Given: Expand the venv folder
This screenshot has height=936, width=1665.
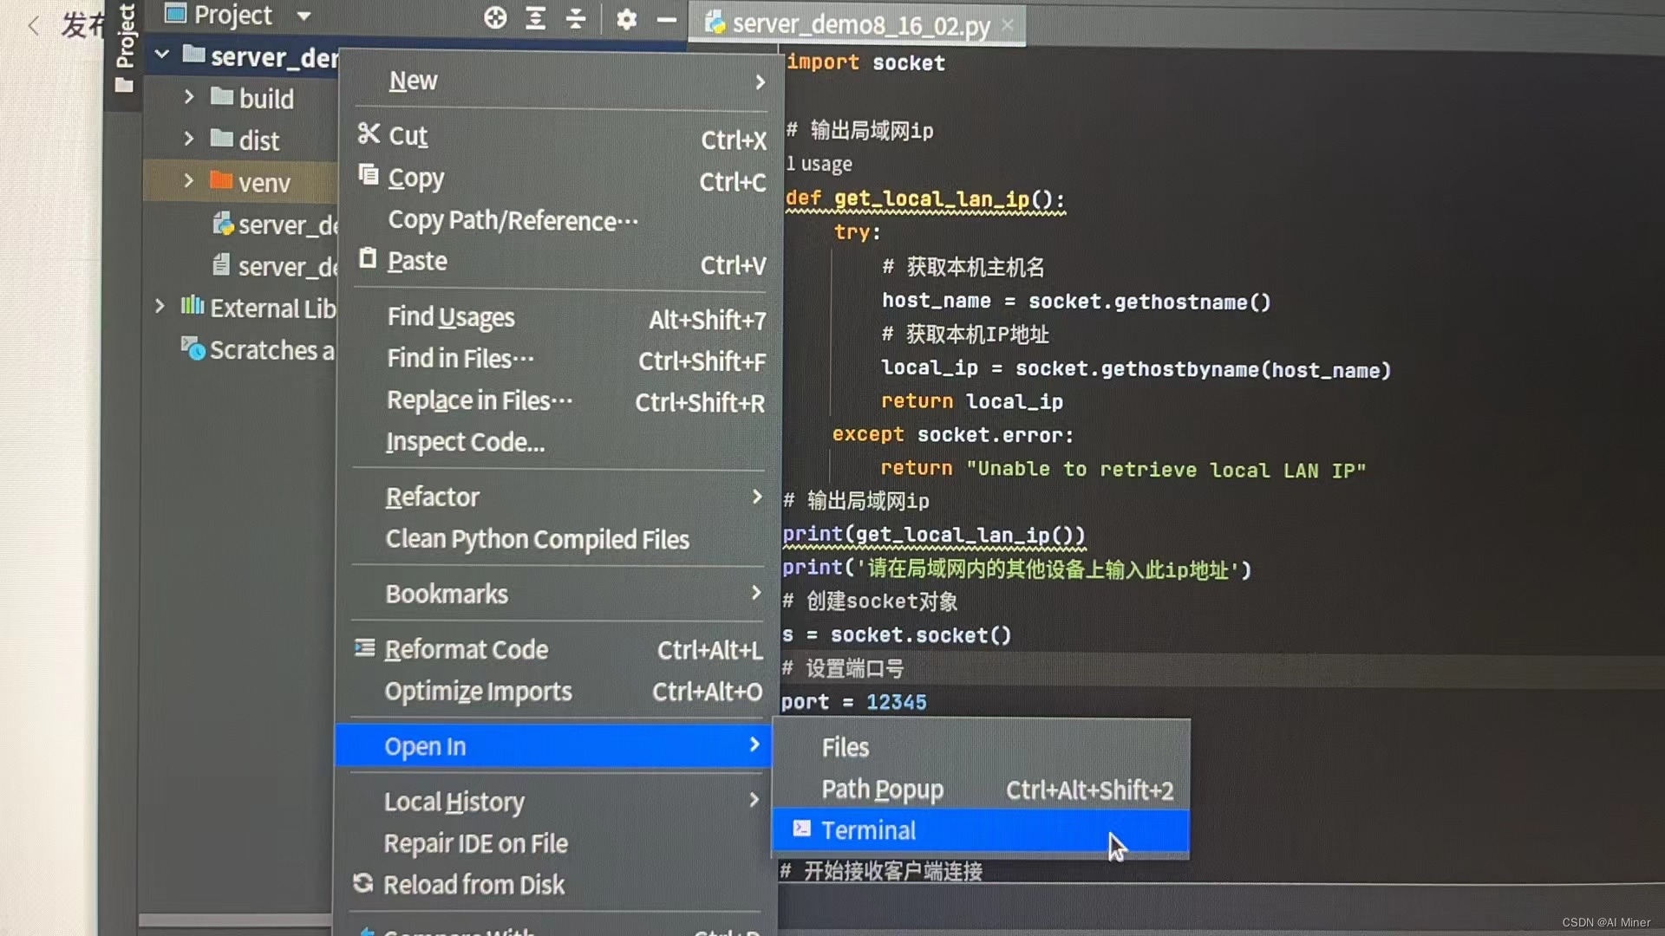Looking at the screenshot, I should click(188, 181).
